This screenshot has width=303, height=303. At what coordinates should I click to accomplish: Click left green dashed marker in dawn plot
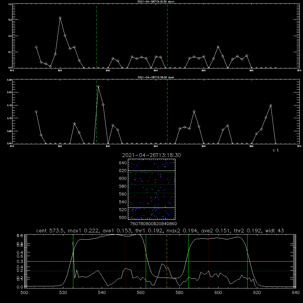pos(96,36)
